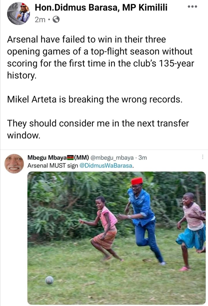Click the Arsenal MUST sign tweet text
This screenshot has width=208, height=306.
[x=81, y=166]
